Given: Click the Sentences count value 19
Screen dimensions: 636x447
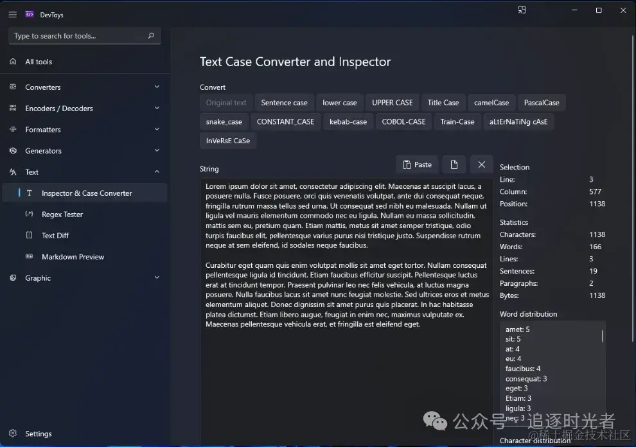Looking at the screenshot, I should 593,271.
